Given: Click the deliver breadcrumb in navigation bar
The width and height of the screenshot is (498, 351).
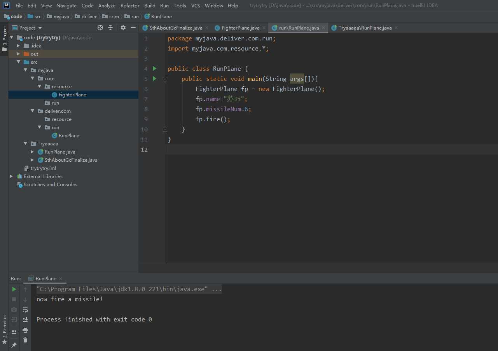Looking at the screenshot, I should tap(86, 17).
